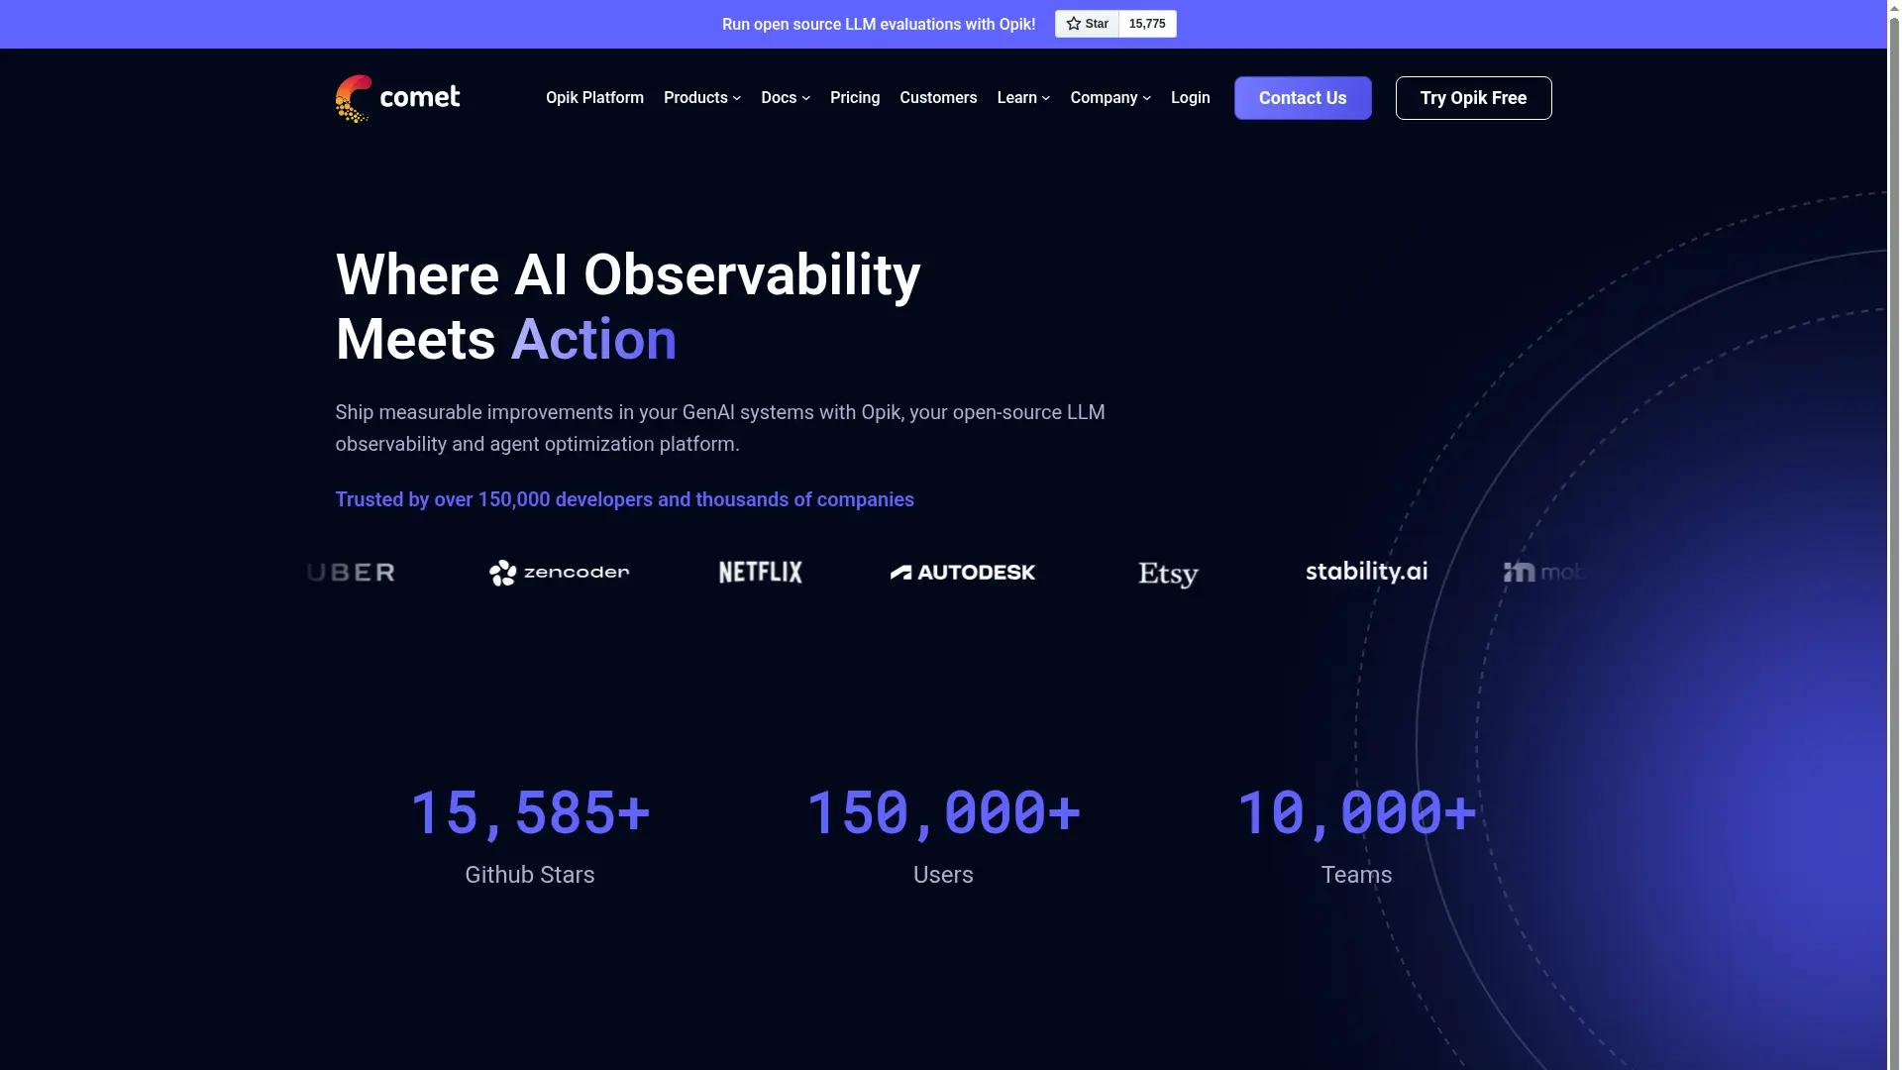The width and height of the screenshot is (1902, 1070).
Task: Select the Uber company logo
Action: tap(349, 572)
